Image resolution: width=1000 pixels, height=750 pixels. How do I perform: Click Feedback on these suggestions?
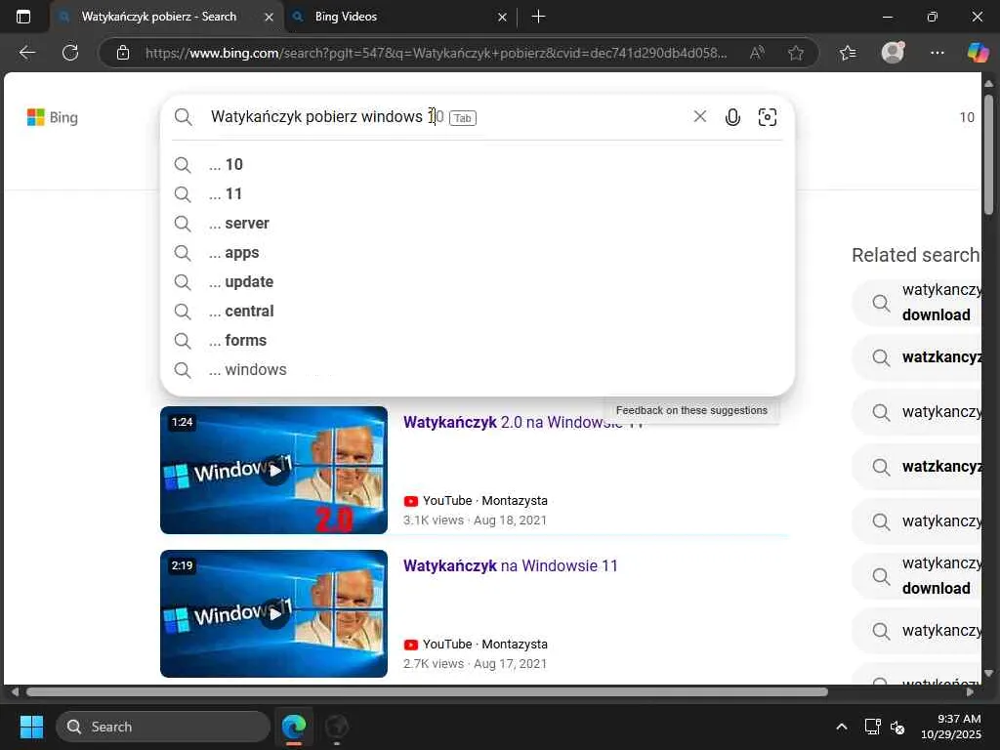pos(691,410)
